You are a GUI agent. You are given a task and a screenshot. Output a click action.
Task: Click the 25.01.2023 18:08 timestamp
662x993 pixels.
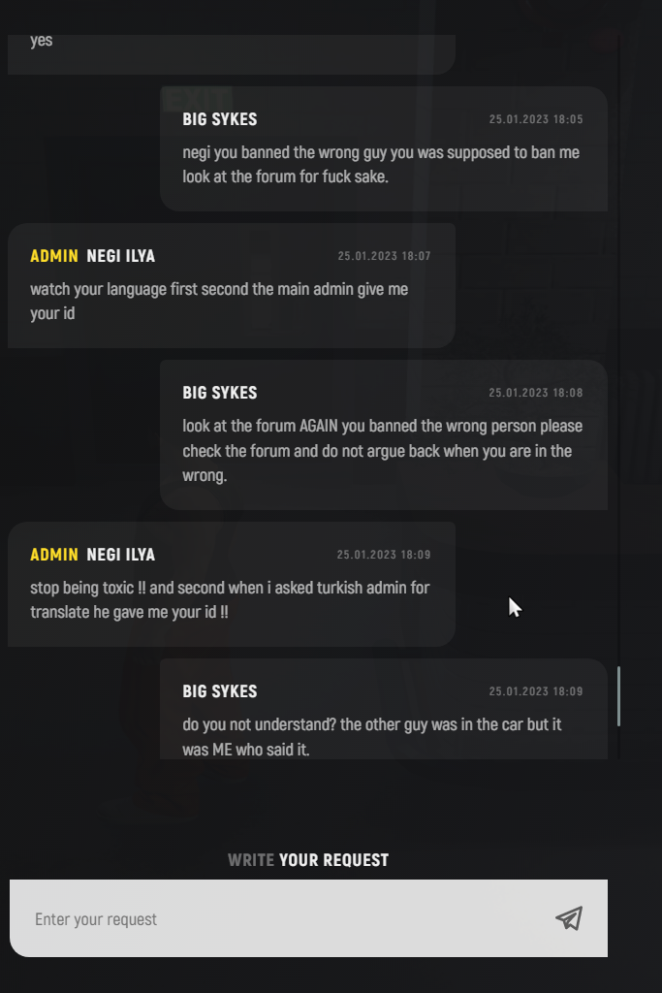(x=535, y=393)
